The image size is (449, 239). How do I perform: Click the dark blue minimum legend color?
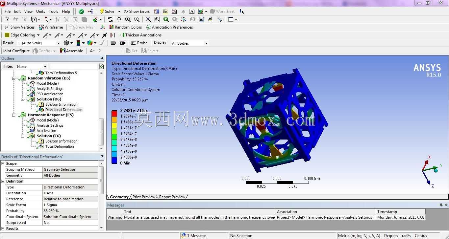tap(114, 160)
